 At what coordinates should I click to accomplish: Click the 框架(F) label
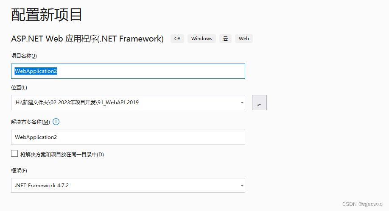[x=19, y=171]
